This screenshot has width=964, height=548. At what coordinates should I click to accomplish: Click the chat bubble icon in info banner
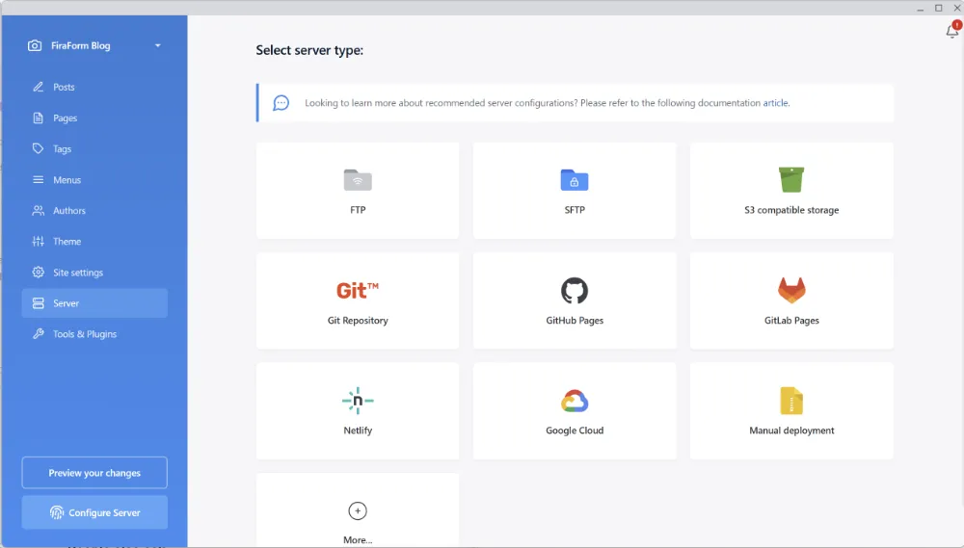281,103
